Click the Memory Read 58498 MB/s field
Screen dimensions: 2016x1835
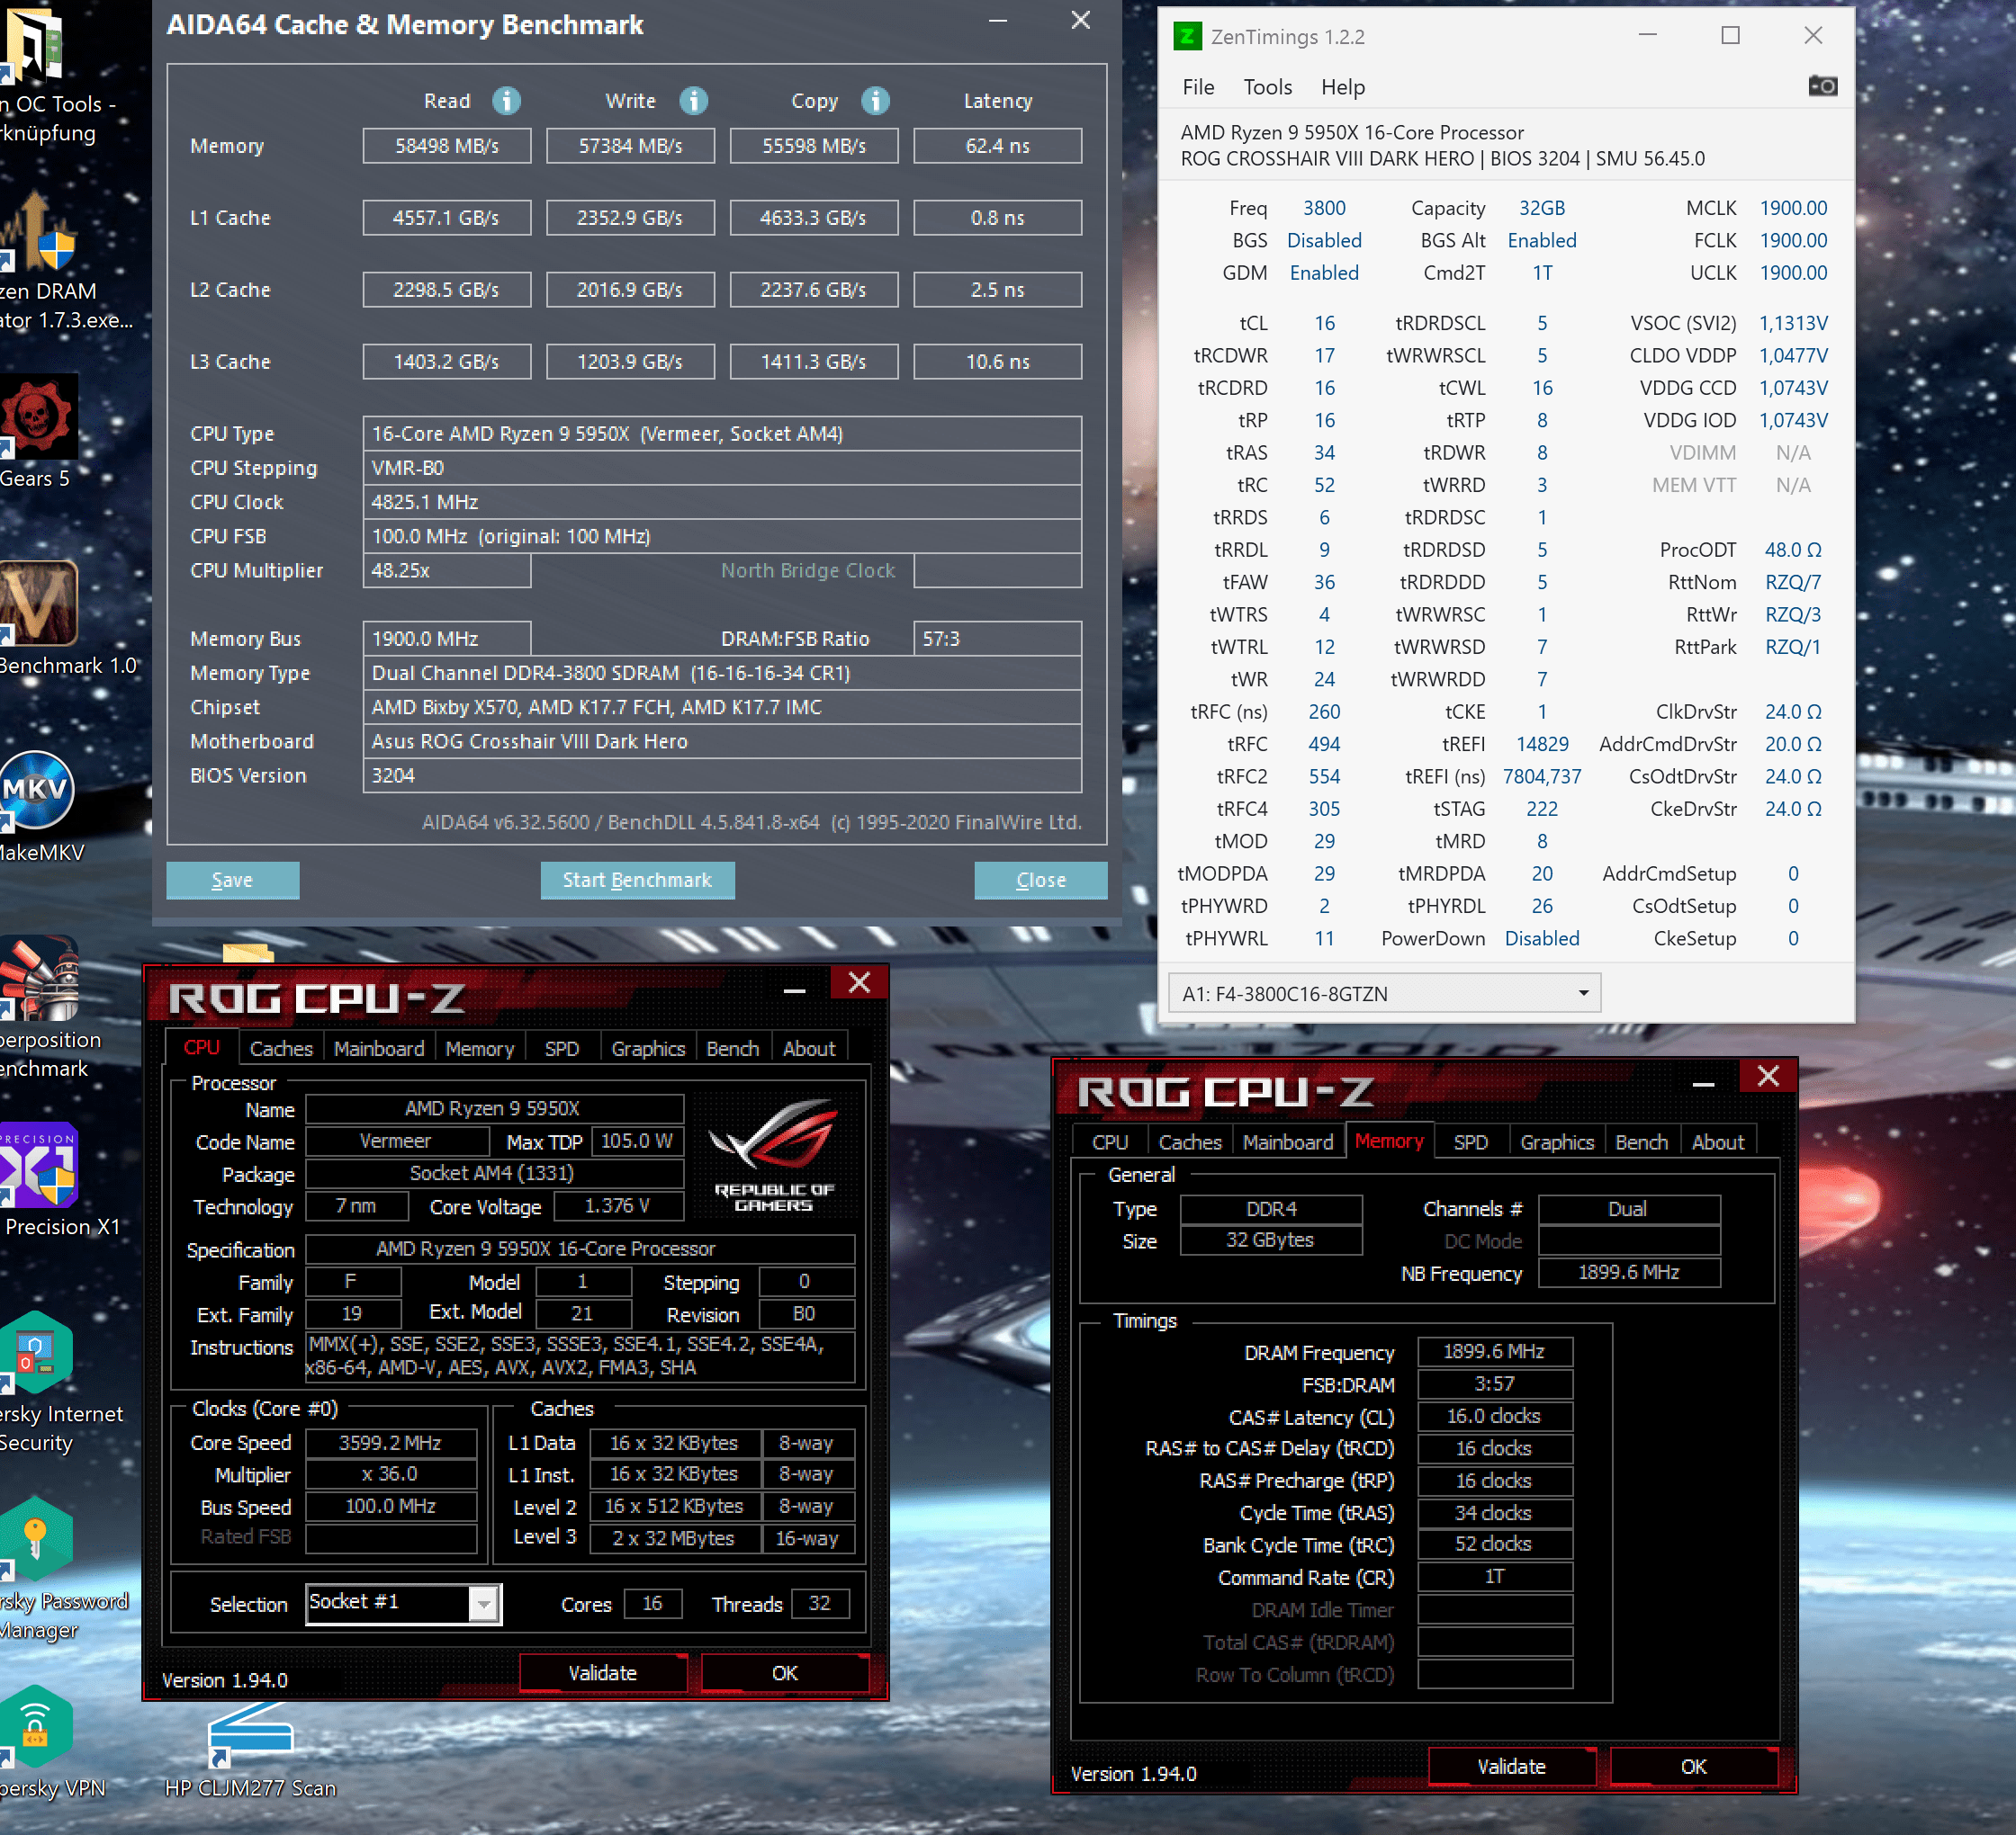[x=446, y=146]
